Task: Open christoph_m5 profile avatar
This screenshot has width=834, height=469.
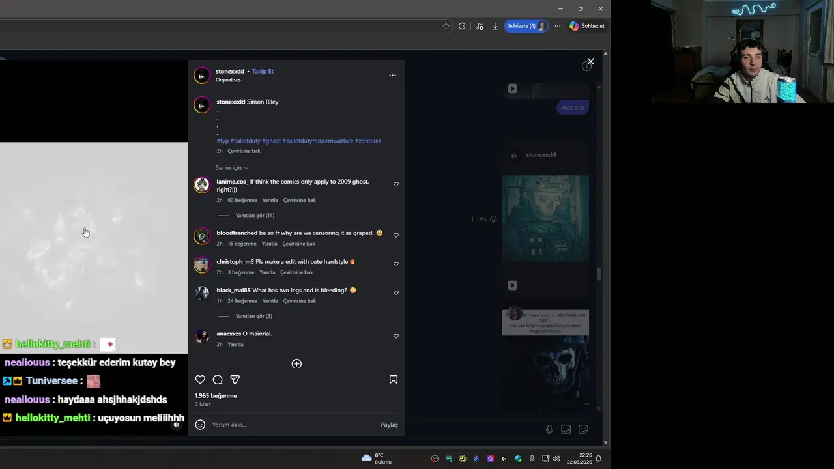Action: click(202, 264)
